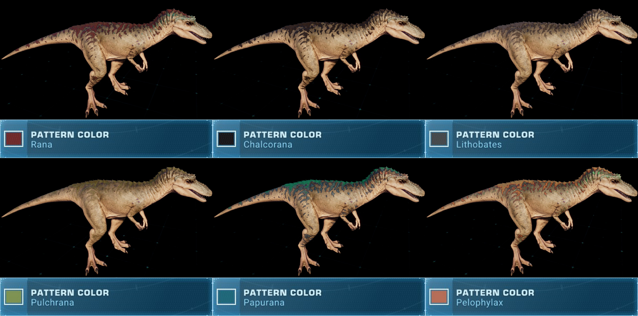638x316 pixels.
Task: Click the 'Pulchrana' pattern name text
Action: [53, 303]
